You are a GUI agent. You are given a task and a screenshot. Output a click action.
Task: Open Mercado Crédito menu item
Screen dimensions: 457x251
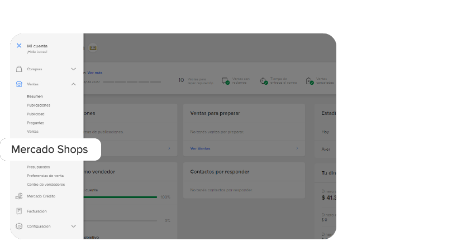[41, 196]
